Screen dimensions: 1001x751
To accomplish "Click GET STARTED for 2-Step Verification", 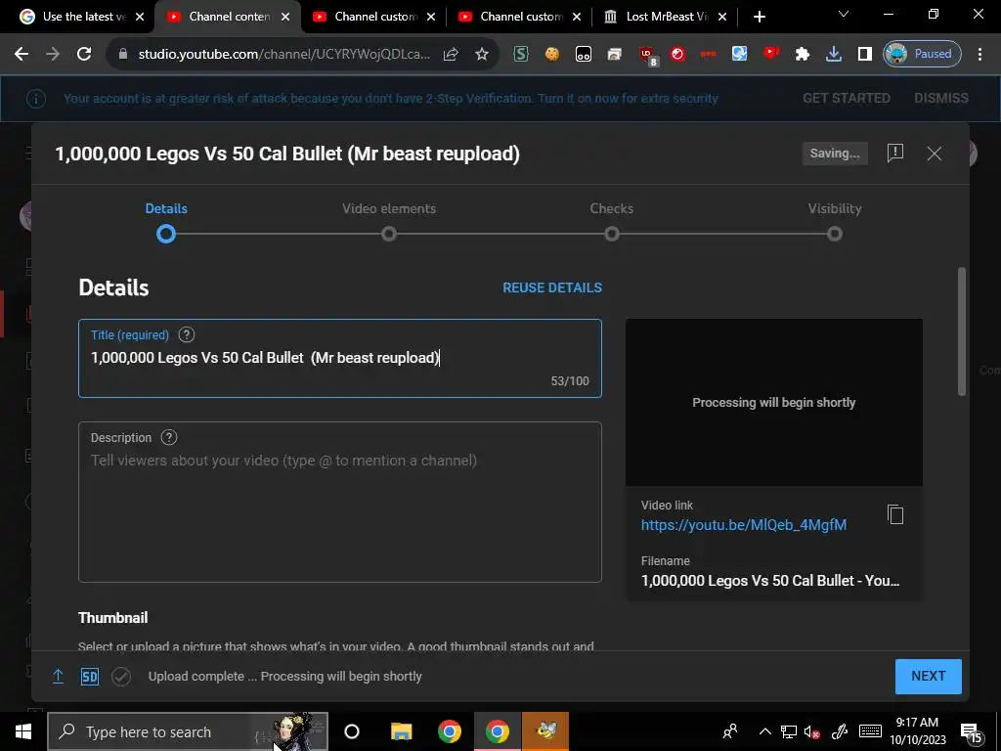I will pos(846,99).
